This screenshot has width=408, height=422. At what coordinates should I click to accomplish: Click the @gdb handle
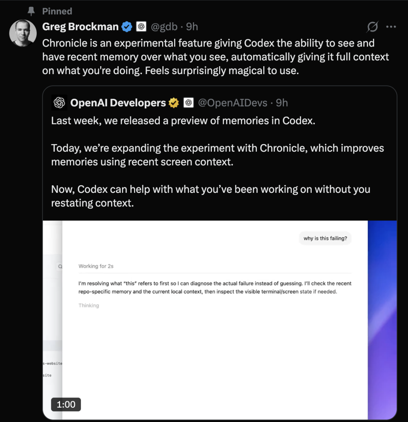[163, 27]
